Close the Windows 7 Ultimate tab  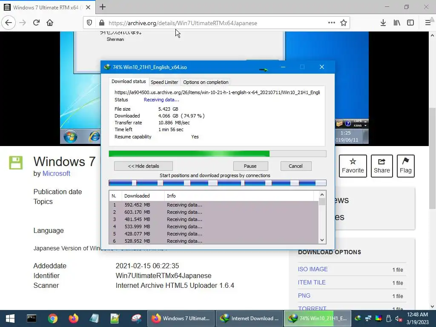tap(88, 7)
